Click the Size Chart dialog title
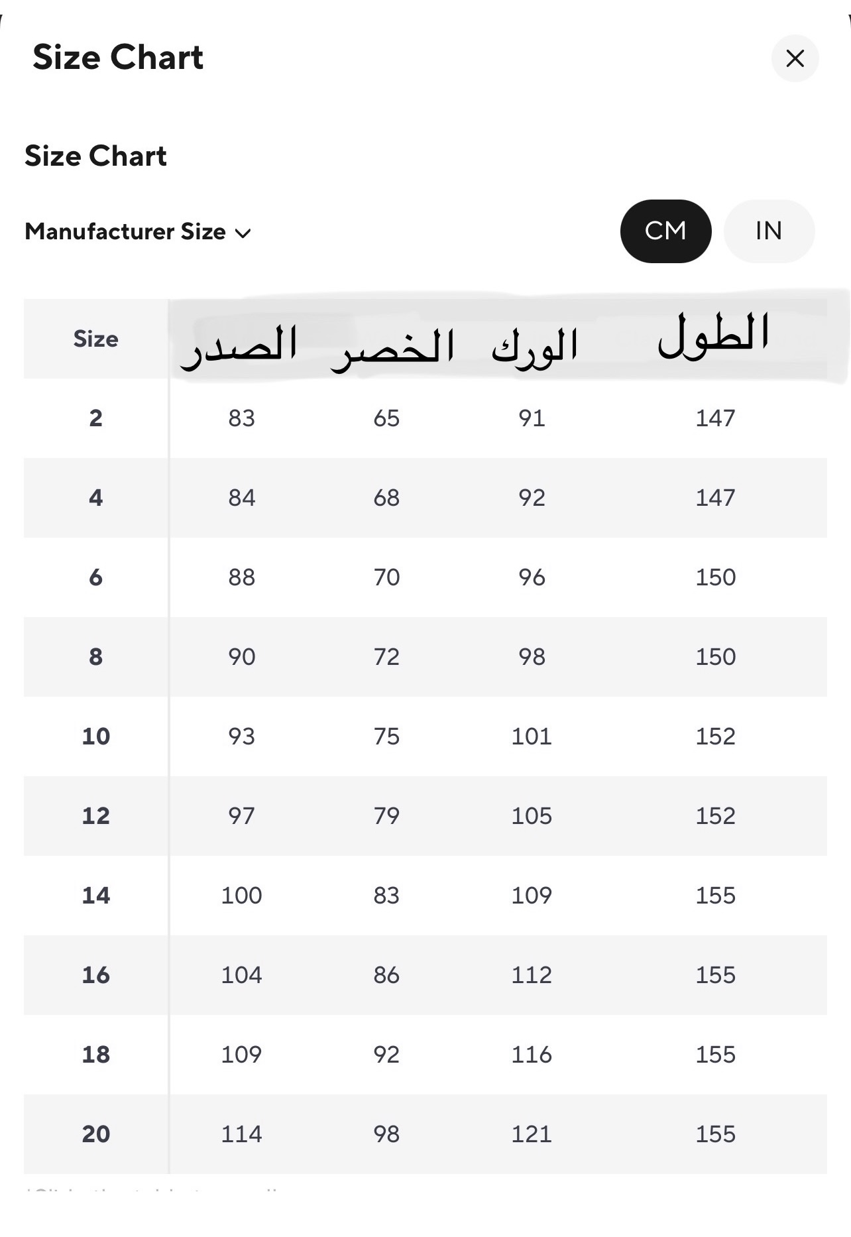 click(118, 58)
